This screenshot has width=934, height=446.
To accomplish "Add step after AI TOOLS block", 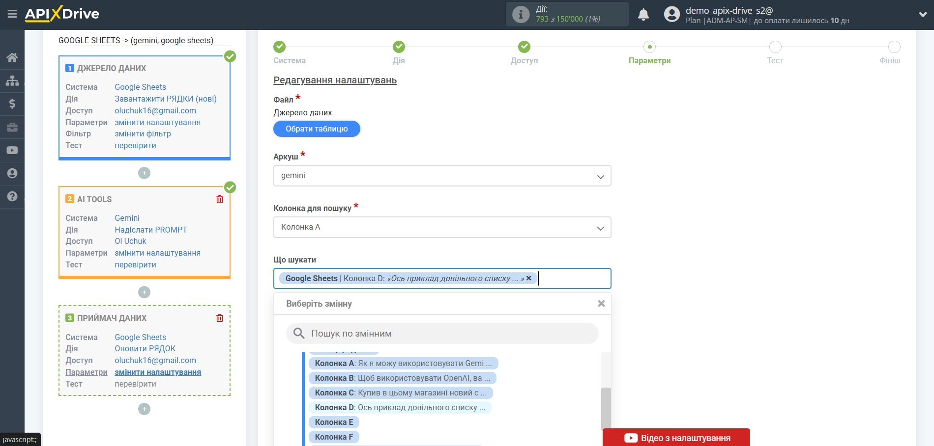I will (x=144, y=292).
